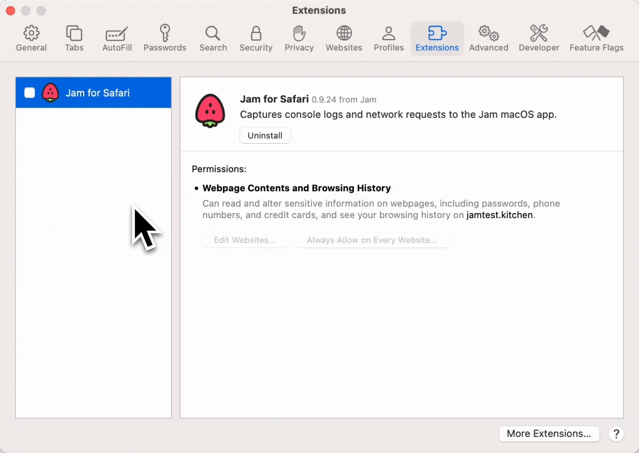
Task: Open More Extensions in the App Store
Action: (x=549, y=434)
